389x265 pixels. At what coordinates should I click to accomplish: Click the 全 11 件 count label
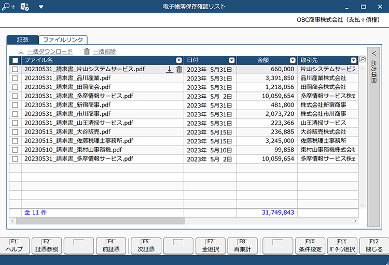point(35,213)
